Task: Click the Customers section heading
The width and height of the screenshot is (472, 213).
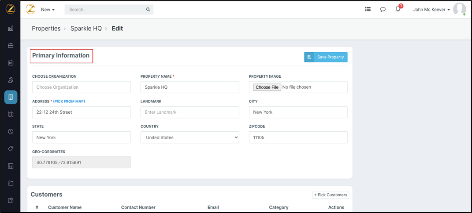Action: click(46, 195)
